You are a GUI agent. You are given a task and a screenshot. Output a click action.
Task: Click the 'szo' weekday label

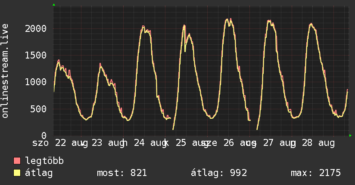[x=40, y=143]
